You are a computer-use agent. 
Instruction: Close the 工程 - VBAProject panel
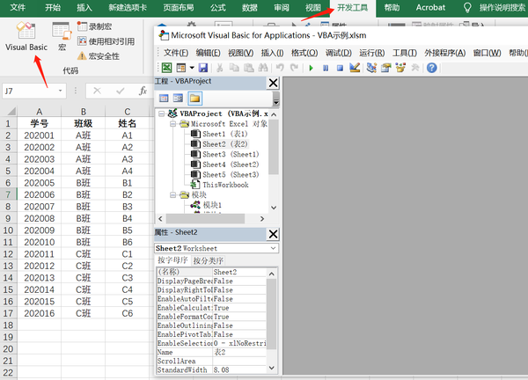[x=273, y=83]
